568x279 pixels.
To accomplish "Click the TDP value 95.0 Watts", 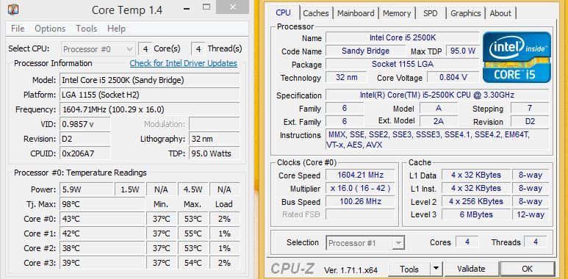I will 214,153.
